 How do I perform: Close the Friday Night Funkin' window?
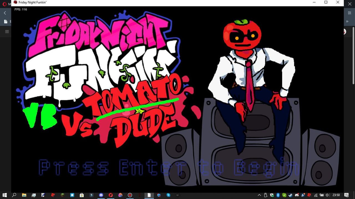[x=338, y=2]
